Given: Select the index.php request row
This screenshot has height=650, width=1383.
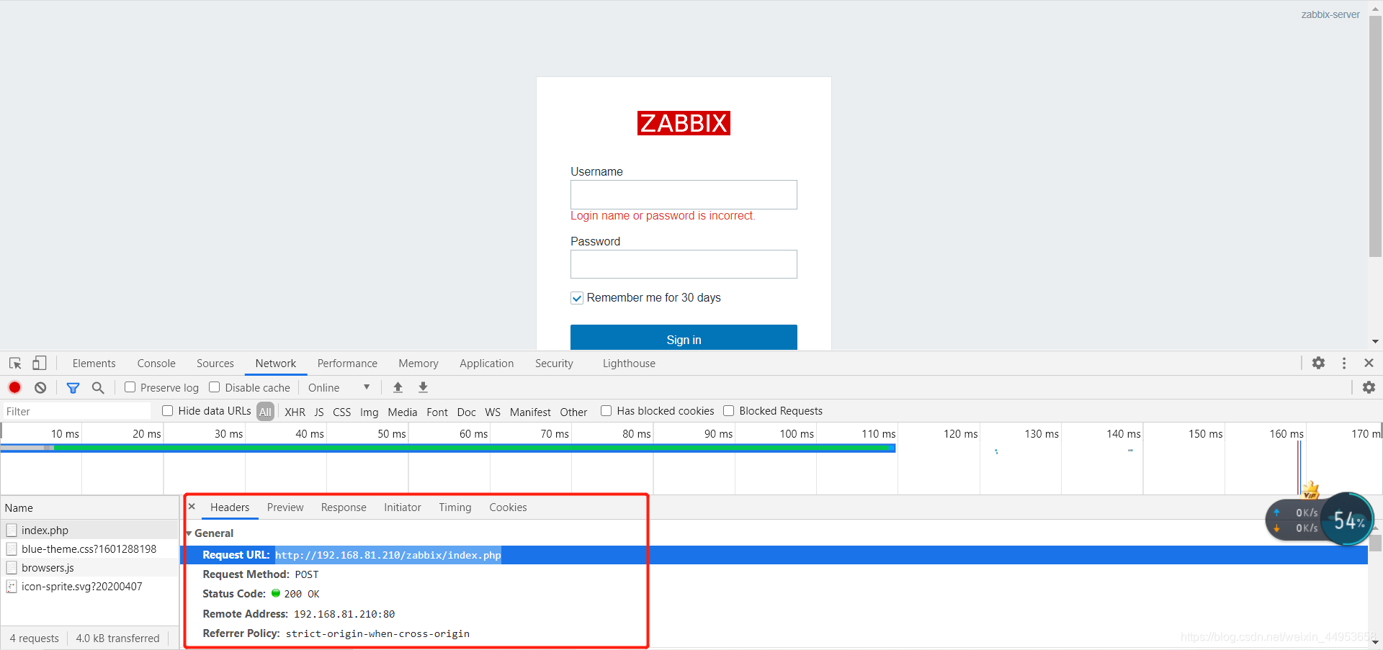Looking at the screenshot, I should point(90,530).
